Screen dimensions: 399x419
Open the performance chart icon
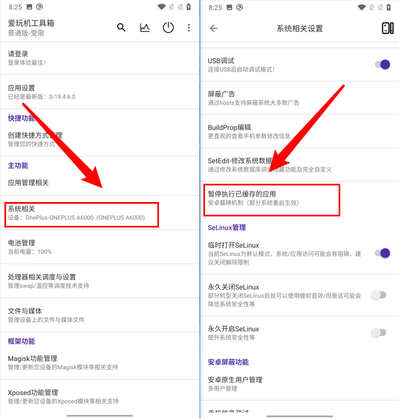point(145,28)
